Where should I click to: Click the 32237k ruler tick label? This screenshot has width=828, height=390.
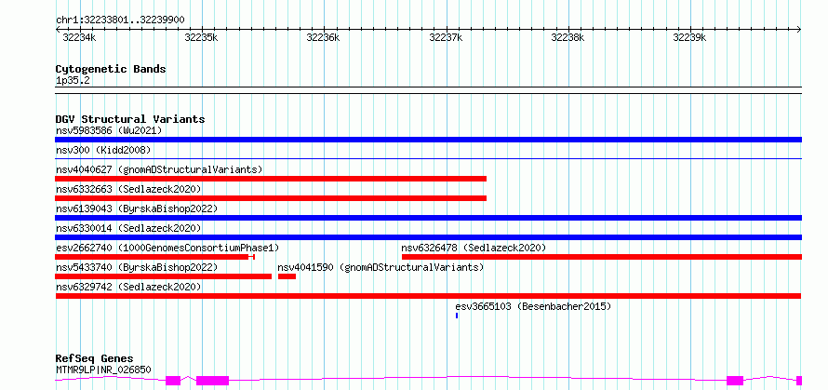click(446, 37)
